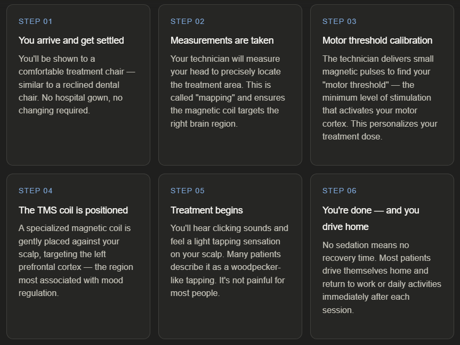Click empty area of Step 04 card

[78, 319]
